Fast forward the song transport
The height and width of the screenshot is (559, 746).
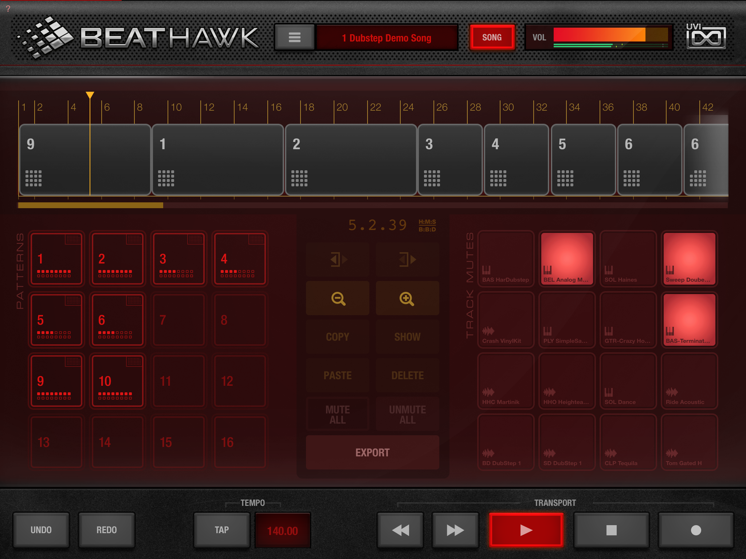[x=455, y=530]
